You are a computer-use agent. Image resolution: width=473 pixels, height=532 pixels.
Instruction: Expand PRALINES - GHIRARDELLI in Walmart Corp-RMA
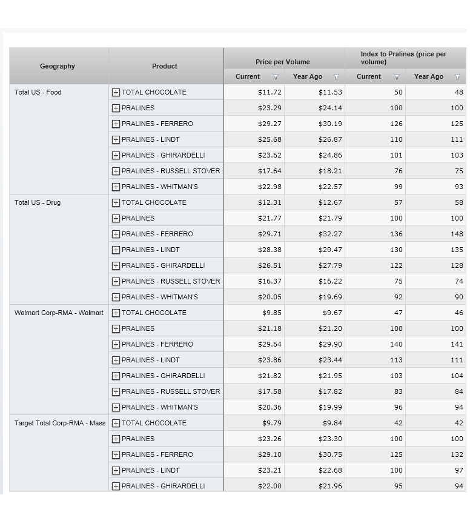tap(116, 376)
